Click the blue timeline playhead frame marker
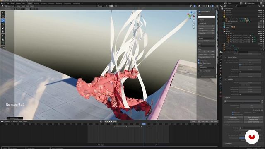Screen dimensions: 265x149 coord(144,124)
